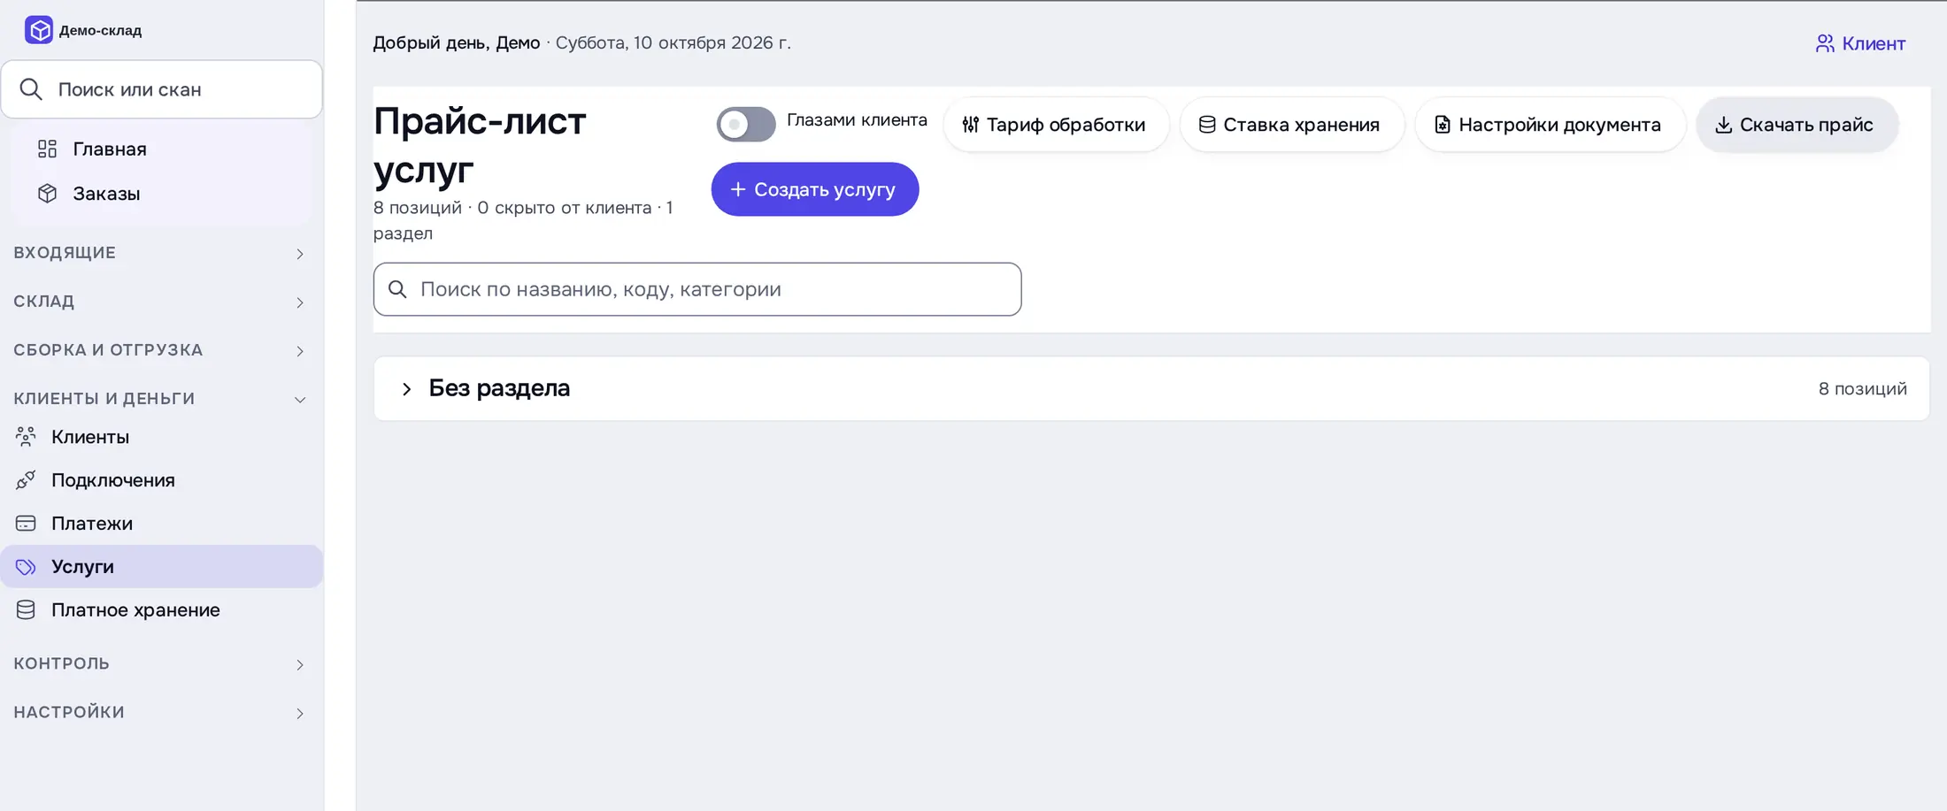Focus the Поиск или скан field
The image size is (1947, 811).
pyautogui.click(x=162, y=89)
